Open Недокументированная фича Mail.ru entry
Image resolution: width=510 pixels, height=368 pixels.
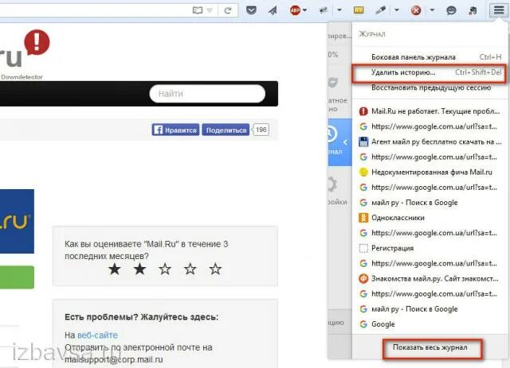coord(430,172)
